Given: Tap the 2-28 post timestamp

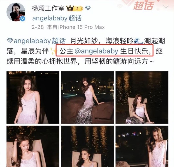Looking at the screenshot, I should click(x=38, y=27).
